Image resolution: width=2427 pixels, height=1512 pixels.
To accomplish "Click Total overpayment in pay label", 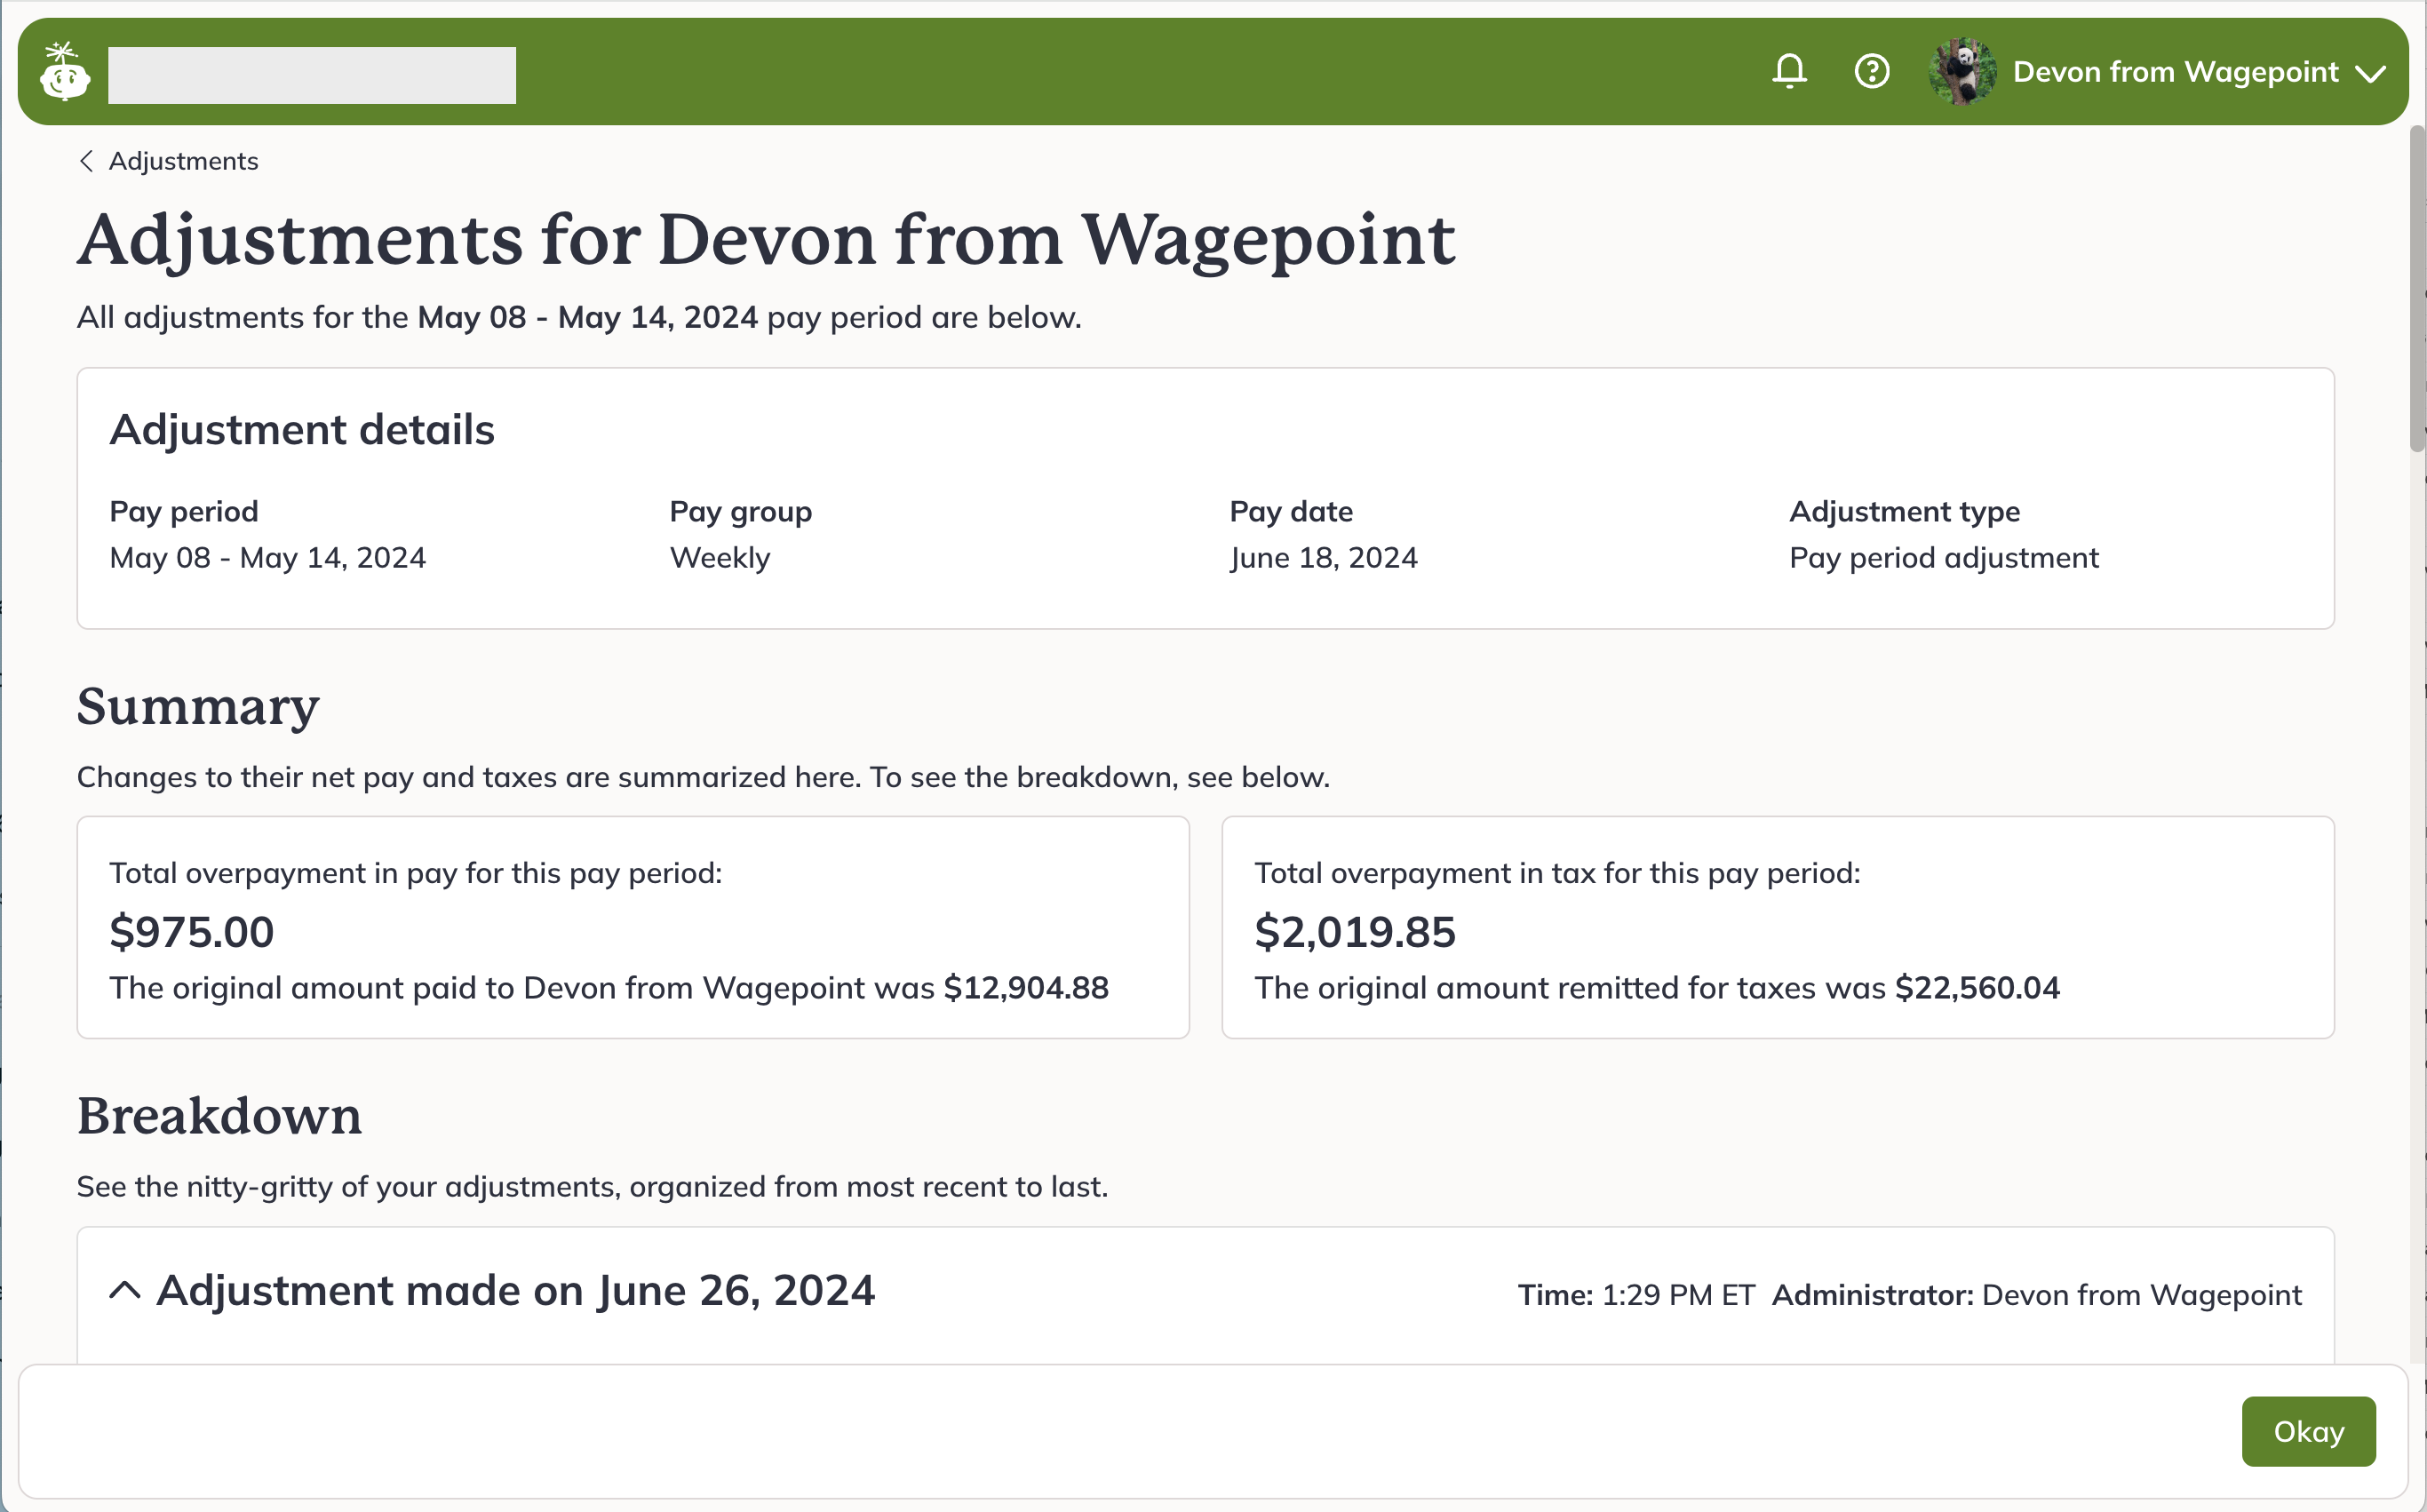I will [x=416, y=873].
